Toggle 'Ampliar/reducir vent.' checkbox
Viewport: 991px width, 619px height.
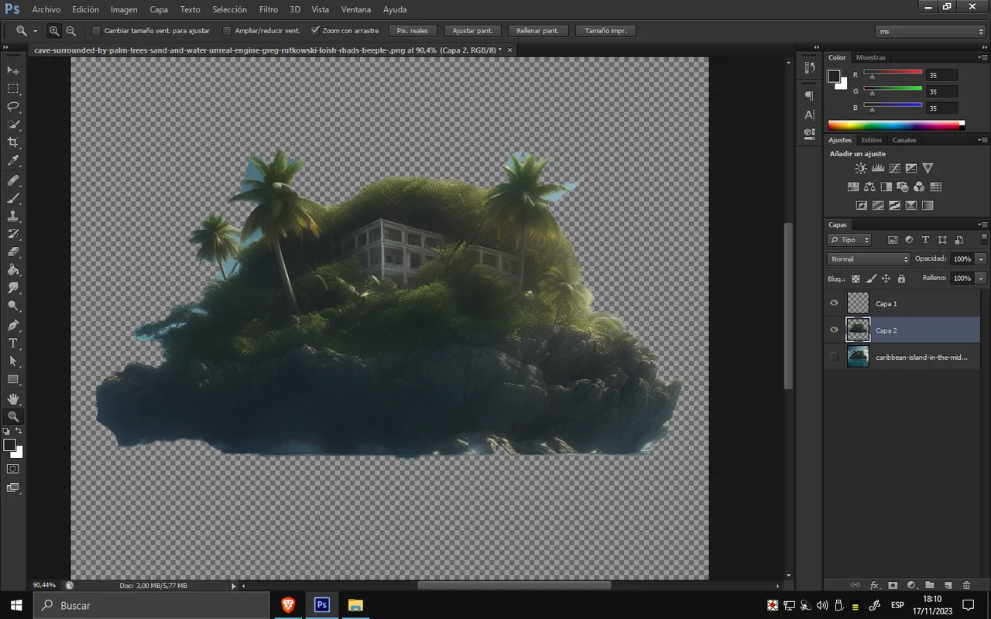[x=227, y=31]
